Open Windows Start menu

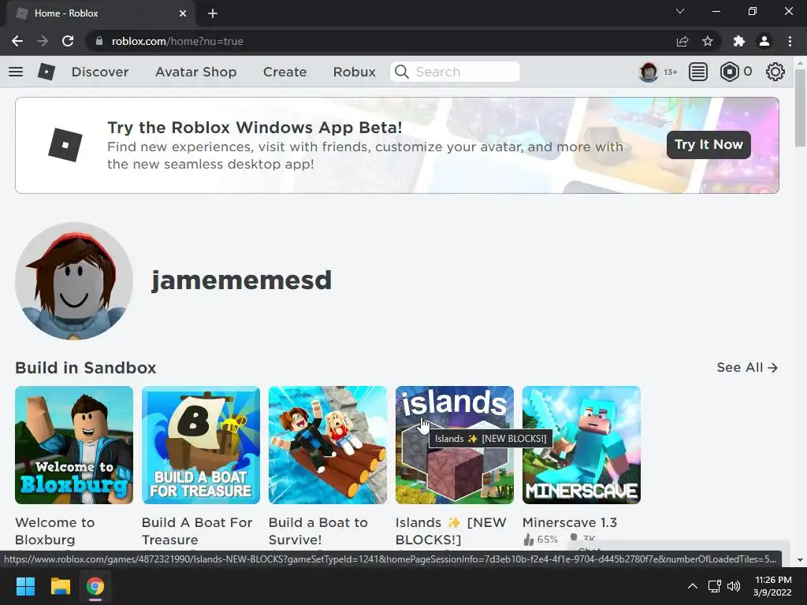point(25,586)
